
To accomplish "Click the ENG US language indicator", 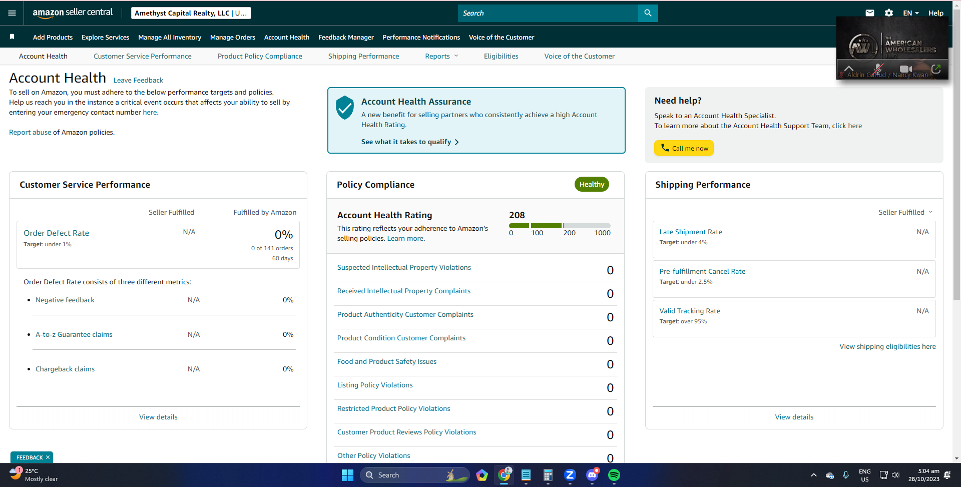I will point(864,475).
